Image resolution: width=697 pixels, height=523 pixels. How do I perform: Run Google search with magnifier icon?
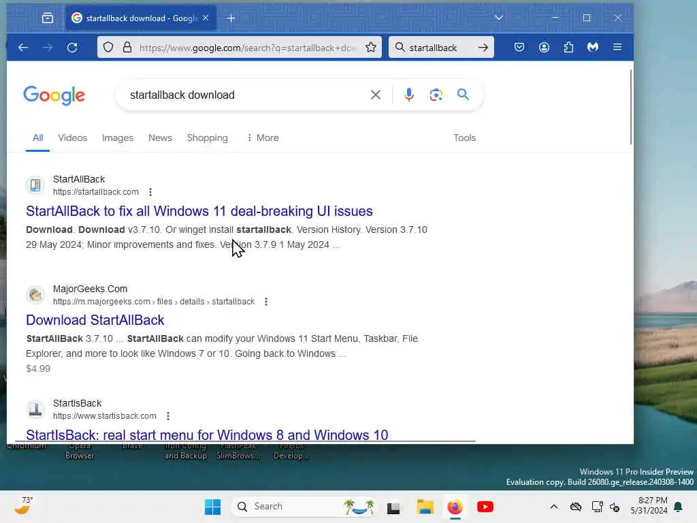click(463, 94)
